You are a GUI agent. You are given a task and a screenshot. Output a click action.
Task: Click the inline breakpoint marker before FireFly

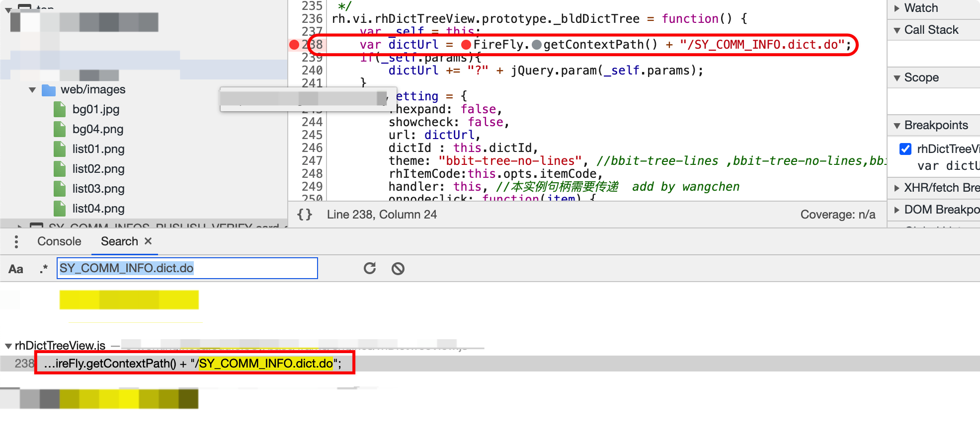pos(466,45)
